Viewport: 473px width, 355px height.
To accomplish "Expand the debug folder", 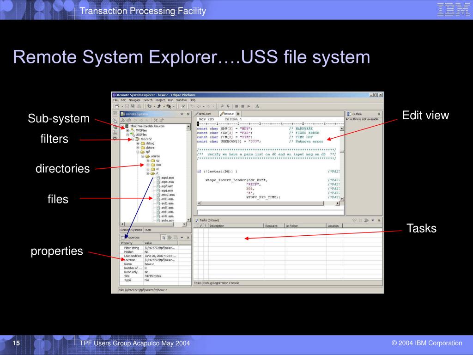I will point(138,143).
